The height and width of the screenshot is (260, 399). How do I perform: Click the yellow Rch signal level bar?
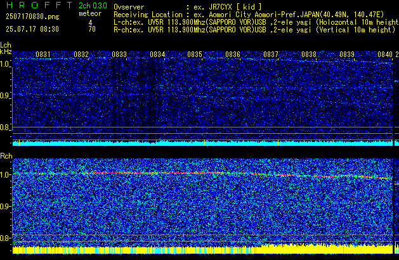pyautogui.click(x=202, y=249)
